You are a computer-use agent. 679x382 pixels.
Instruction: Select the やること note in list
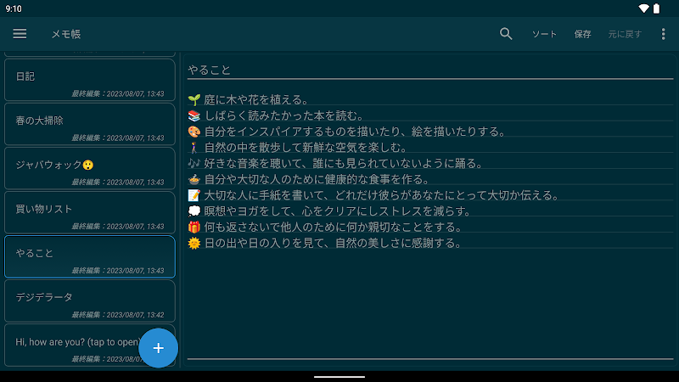pos(89,256)
